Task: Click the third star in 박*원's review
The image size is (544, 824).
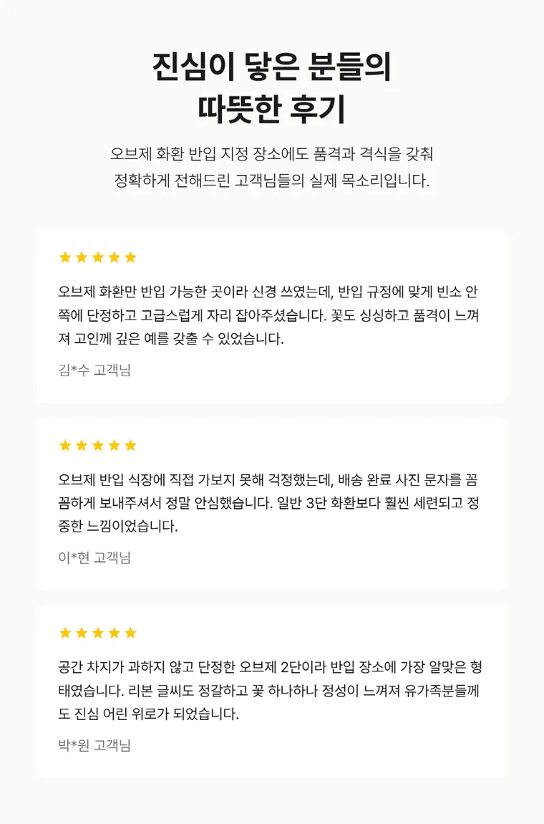Action: (x=97, y=633)
